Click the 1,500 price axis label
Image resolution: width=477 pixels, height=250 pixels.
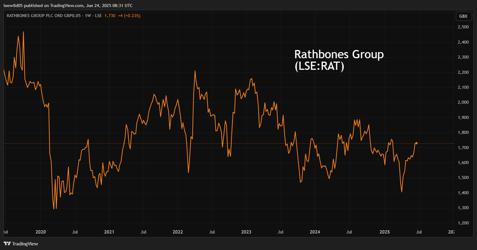click(463, 177)
